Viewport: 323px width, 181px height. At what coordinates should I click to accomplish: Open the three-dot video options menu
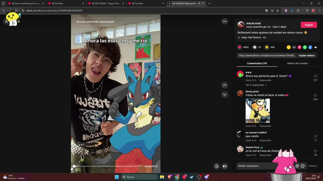[225, 21]
